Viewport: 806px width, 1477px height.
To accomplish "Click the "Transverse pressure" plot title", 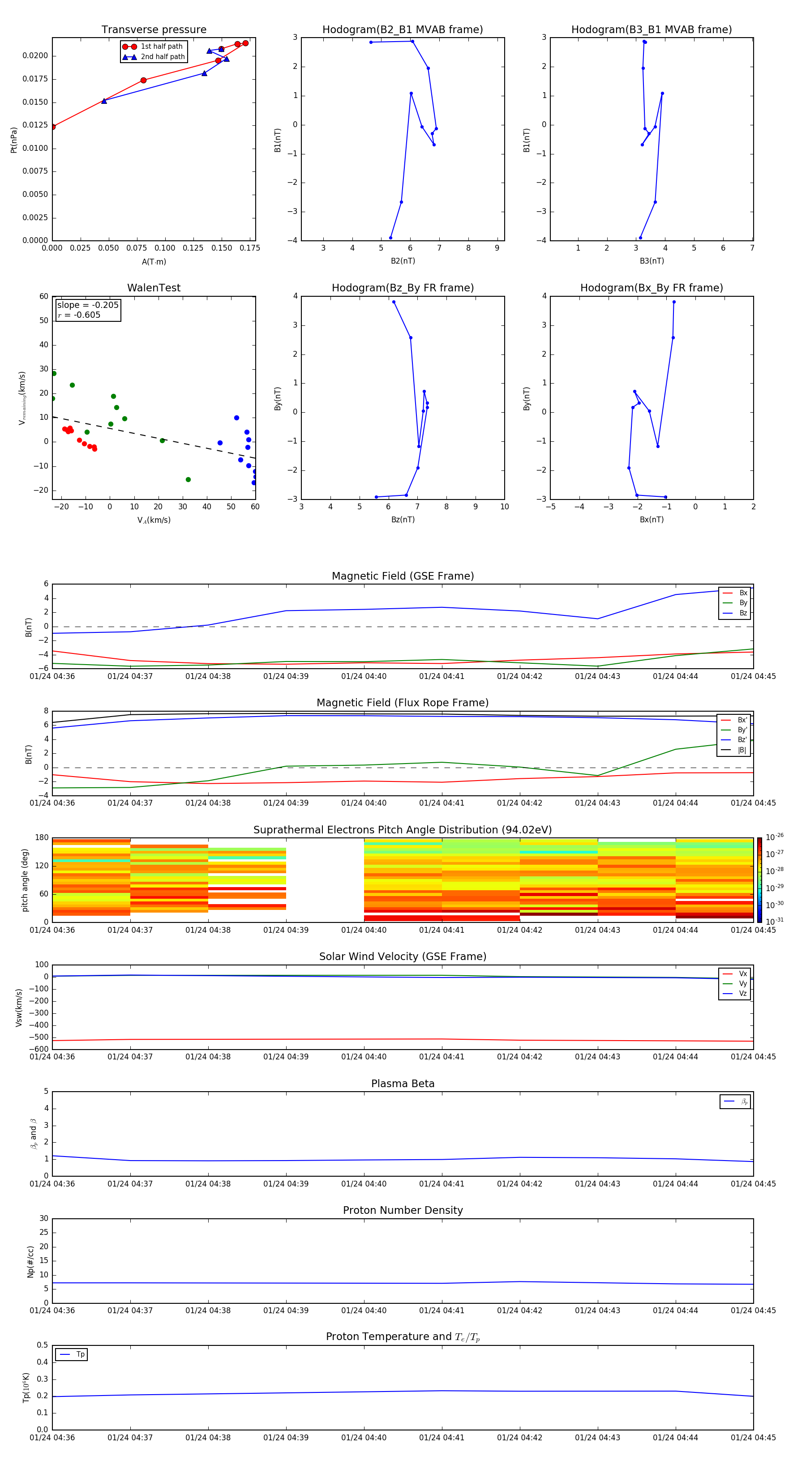I will pos(154,30).
